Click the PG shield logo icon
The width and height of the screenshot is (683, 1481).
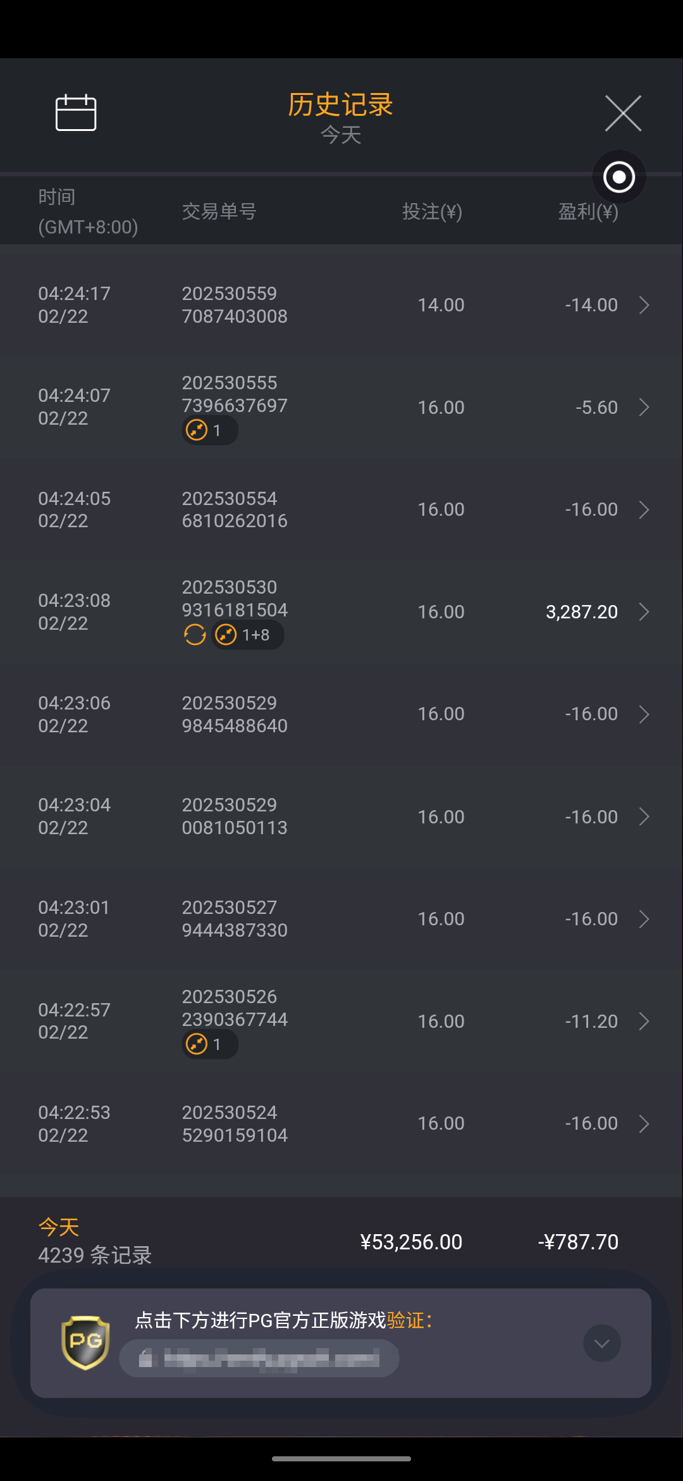(x=85, y=1342)
